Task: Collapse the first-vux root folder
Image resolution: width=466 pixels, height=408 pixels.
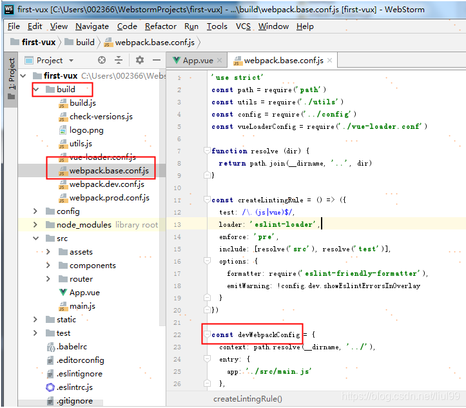Action: click(23, 76)
